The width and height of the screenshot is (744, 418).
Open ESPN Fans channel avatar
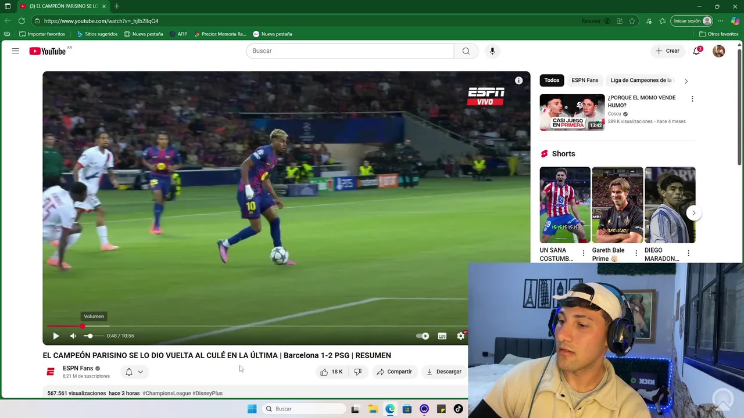[51, 372]
